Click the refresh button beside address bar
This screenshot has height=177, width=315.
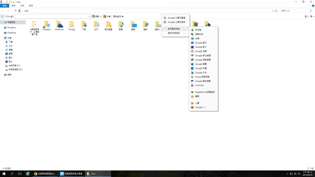click(x=276, y=11)
